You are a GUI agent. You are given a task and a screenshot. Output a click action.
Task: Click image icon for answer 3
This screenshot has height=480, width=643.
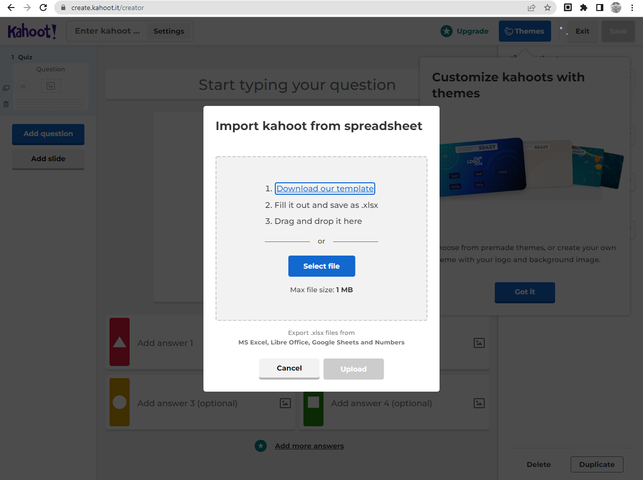(285, 403)
